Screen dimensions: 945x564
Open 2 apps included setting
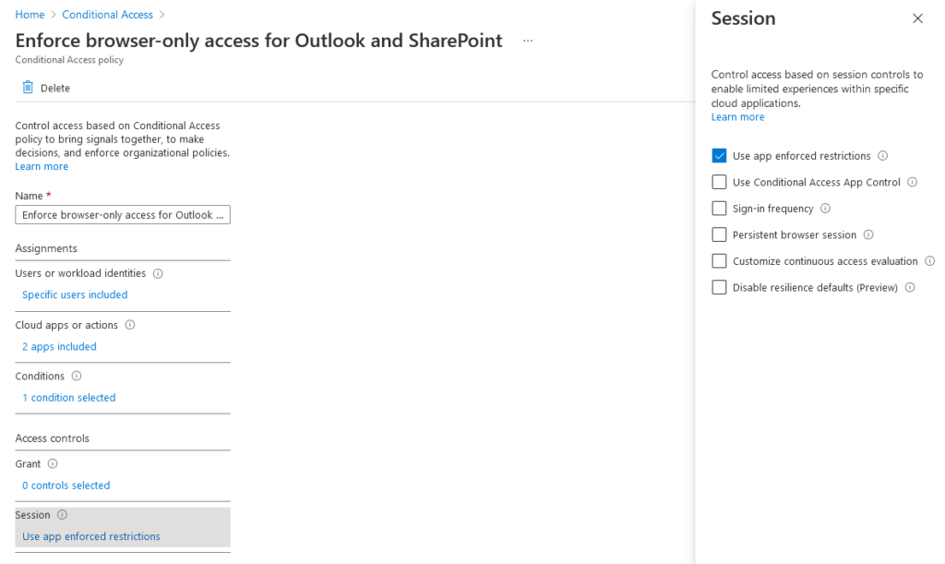click(59, 346)
